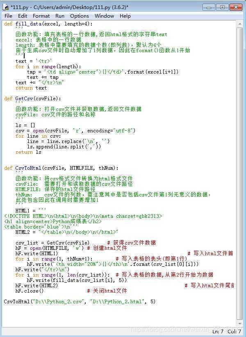Click the line 'ls = []'
The image size is (246, 337).
tap(25, 125)
